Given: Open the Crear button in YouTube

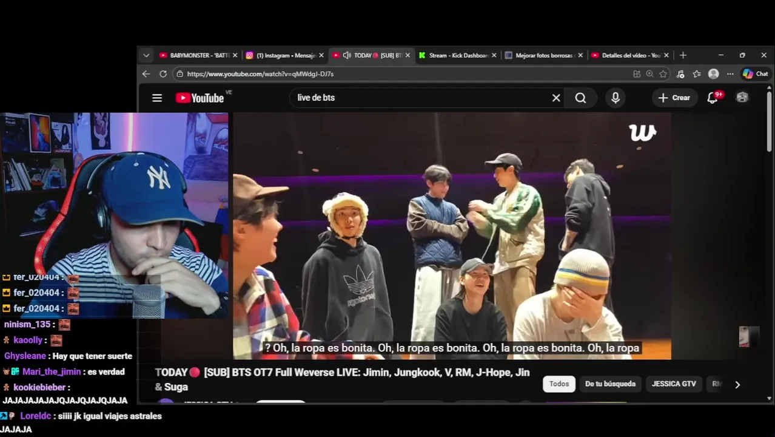Looking at the screenshot, I should click(x=674, y=98).
